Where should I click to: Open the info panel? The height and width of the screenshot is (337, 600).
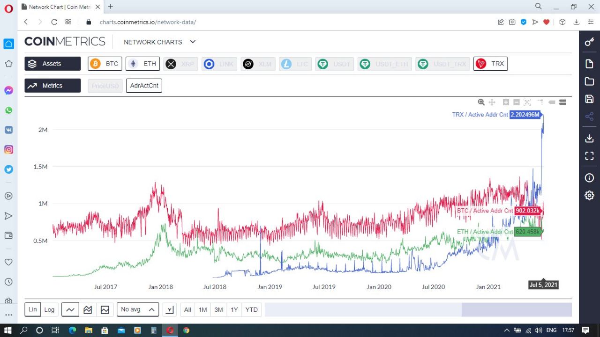tap(589, 178)
